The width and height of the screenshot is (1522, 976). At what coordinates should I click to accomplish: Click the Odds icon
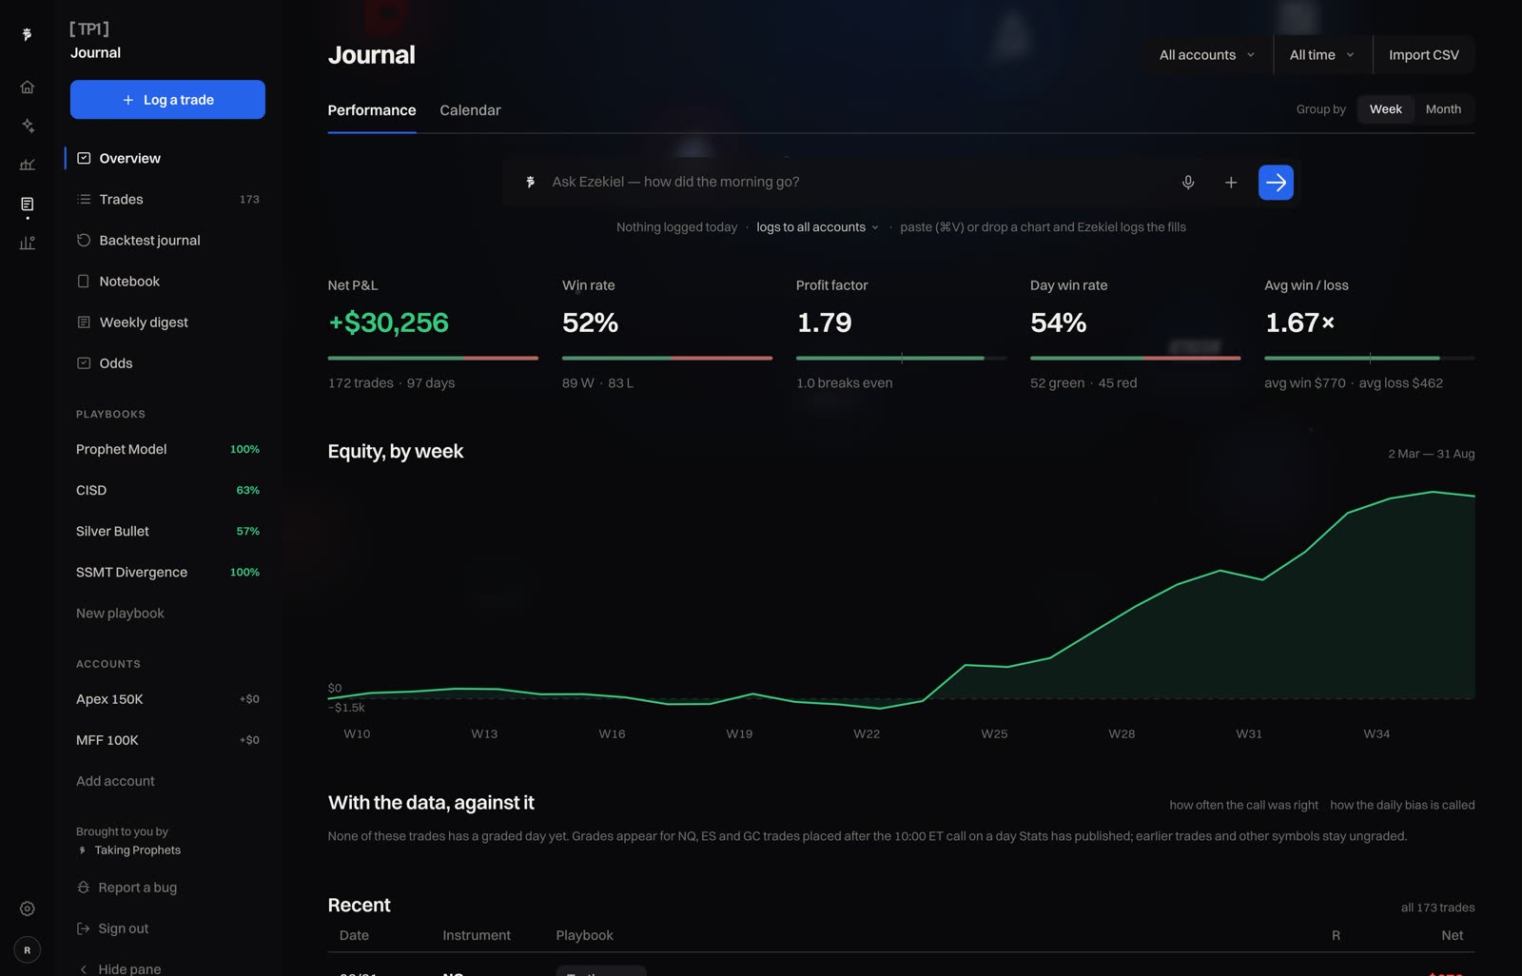84,362
